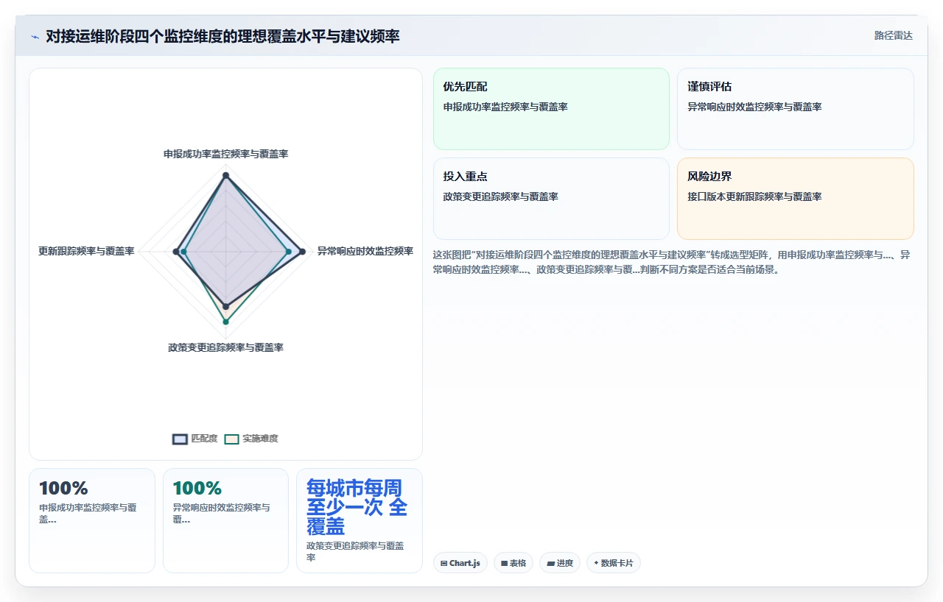Toggle the 实施难度 legend item

tap(251, 439)
